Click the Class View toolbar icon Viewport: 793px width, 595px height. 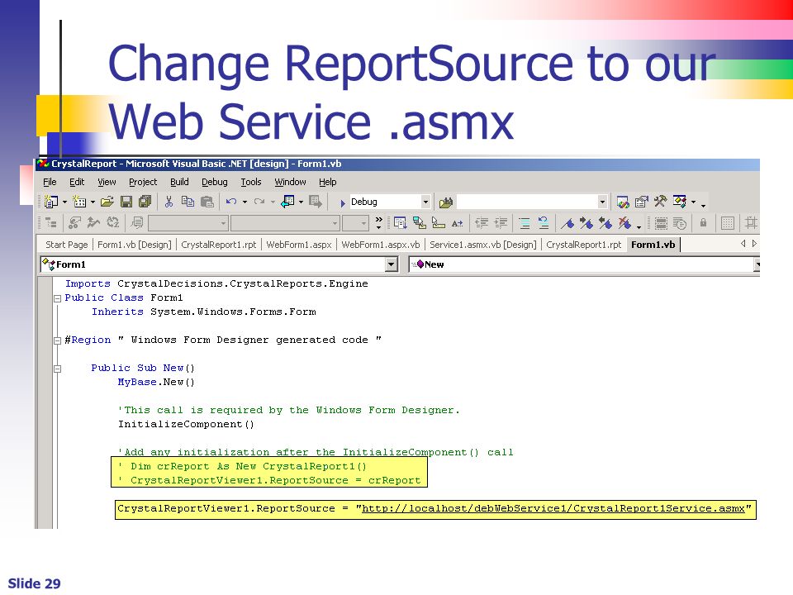click(x=679, y=202)
